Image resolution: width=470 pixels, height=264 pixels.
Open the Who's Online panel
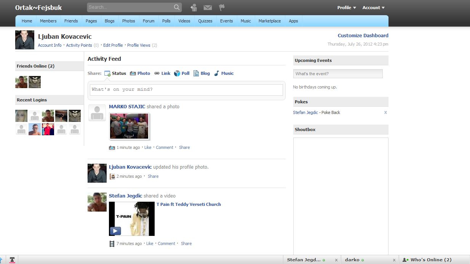pos(427,260)
